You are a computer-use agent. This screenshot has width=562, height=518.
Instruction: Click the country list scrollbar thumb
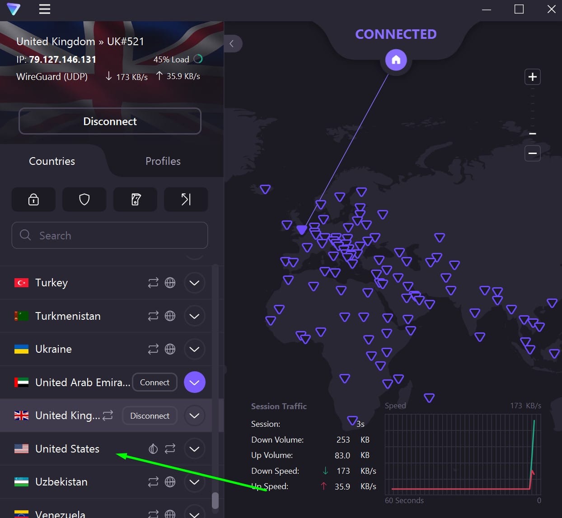pyautogui.click(x=215, y=501)
